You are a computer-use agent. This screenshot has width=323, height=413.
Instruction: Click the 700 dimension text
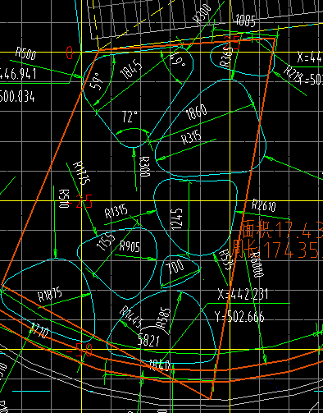175,267
